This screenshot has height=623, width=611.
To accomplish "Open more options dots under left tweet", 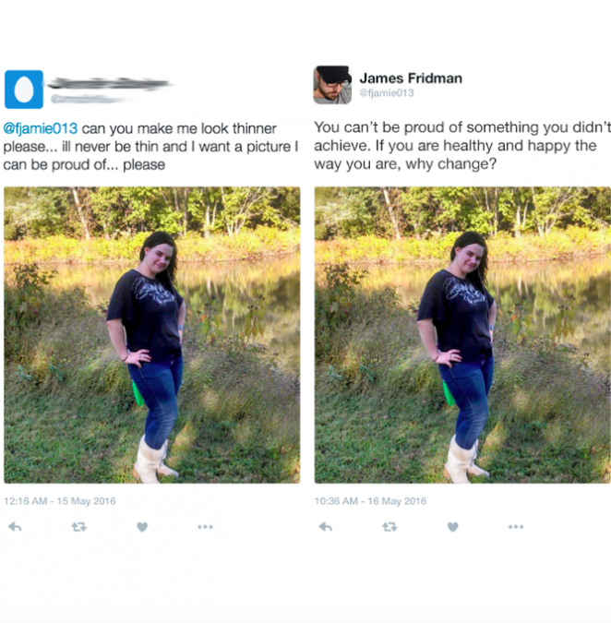I will (x=206, y=527).
